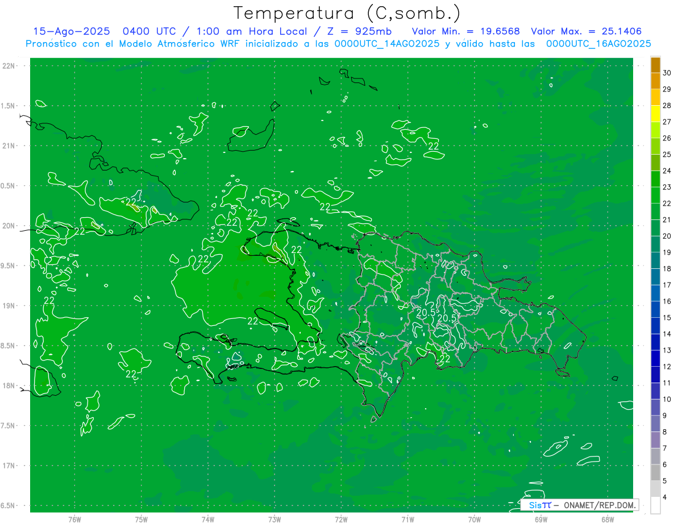The height and width of the screenshot is (527, 682).
Task: Click the forecast end time '0000UTC_16AGO2025'
Action: [598, 44]
